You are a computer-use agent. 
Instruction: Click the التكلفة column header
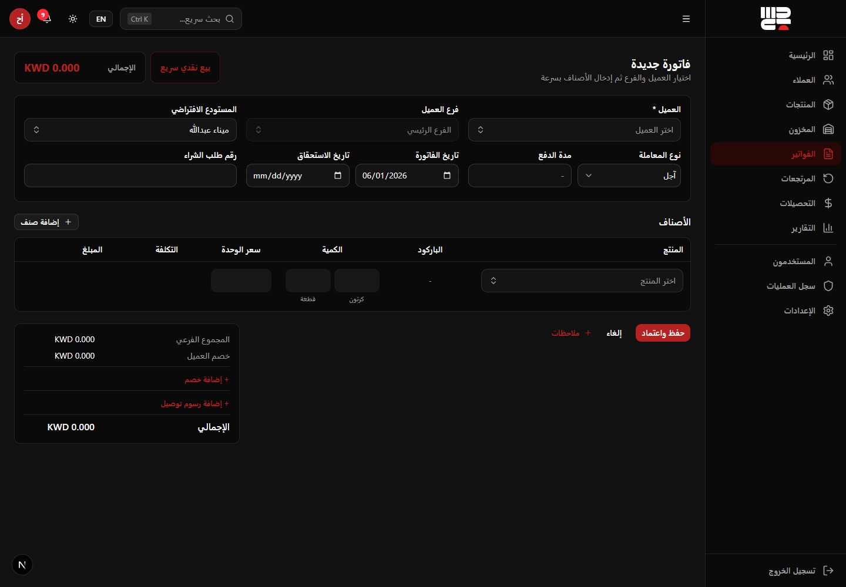coord(166,249)
